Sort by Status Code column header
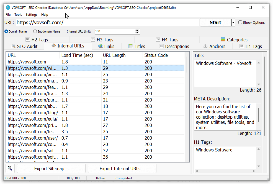Screen dimensions: 273x184 click(163, 55)
